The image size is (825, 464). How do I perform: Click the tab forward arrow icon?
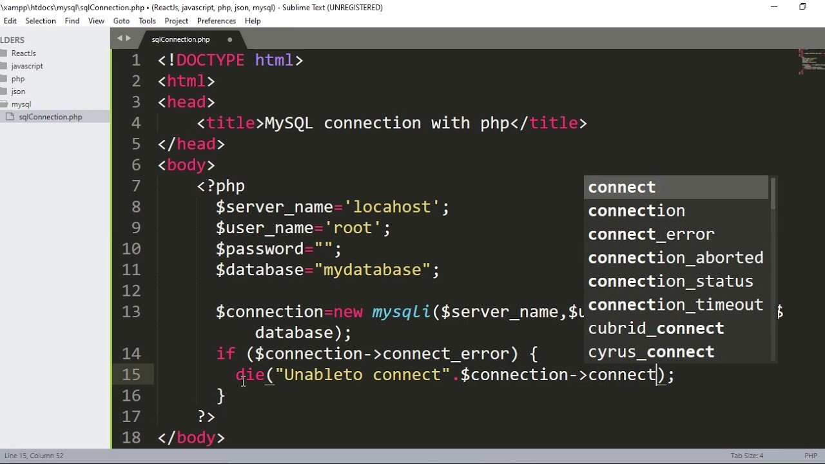click(128, 39)
